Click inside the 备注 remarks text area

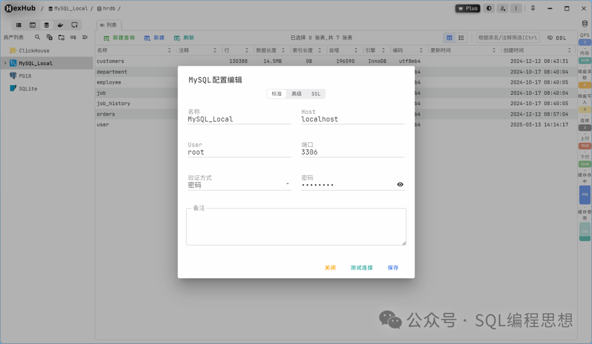point(296,226)
